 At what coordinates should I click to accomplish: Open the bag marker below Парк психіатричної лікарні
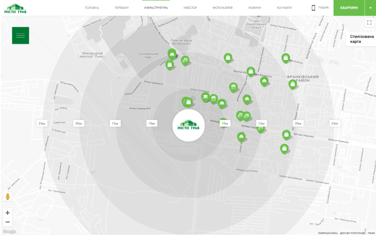(228, 58)
